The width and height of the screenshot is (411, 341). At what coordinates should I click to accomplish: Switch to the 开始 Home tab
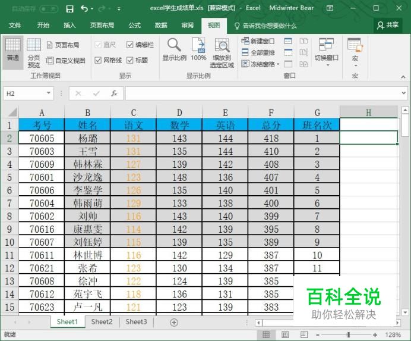coord(43,26)
